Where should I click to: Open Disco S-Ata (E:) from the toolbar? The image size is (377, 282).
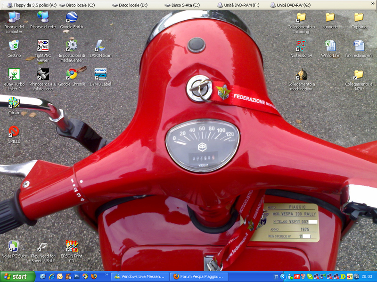click(x=182, y=5)
